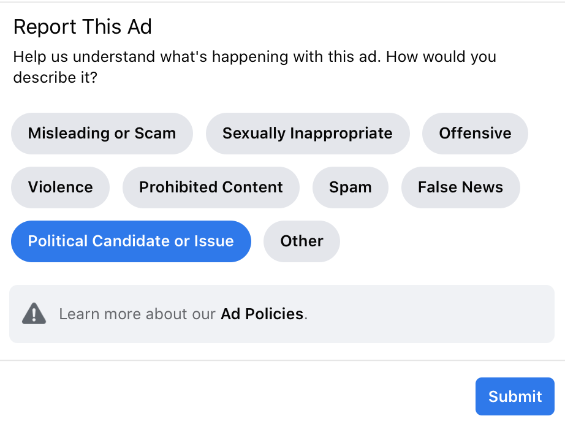The width and height of the screenshot is (565, 424).
Task: Tap the bold Ad Policies text
Action: (x=262, y=314)
